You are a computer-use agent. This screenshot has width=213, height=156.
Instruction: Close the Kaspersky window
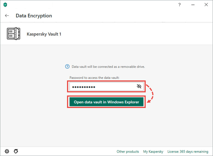(x=206, y=5)
